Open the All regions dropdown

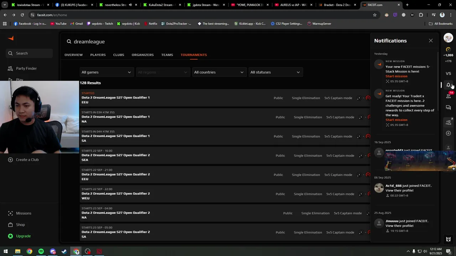[163, 72]
